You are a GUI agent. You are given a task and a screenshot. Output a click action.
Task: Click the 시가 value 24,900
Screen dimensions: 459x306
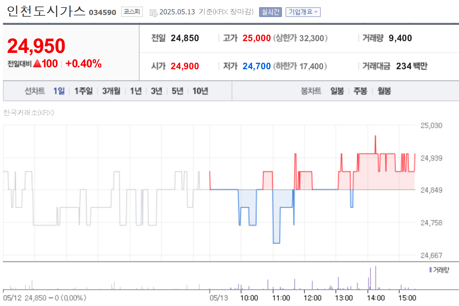click(x=185, y=66)
